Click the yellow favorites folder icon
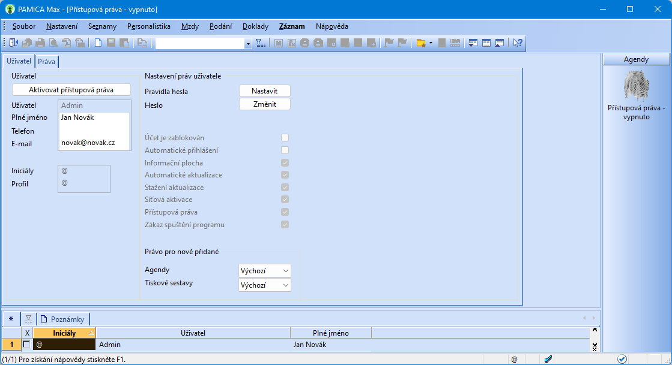672x365 pixels. click(x=420, y=43)
